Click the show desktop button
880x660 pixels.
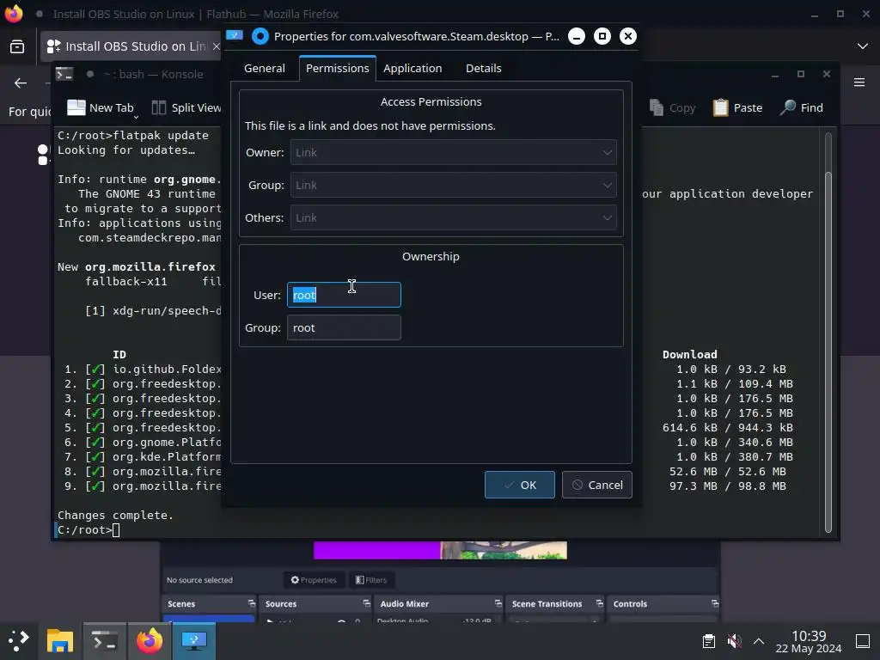(x=863, y=641)
